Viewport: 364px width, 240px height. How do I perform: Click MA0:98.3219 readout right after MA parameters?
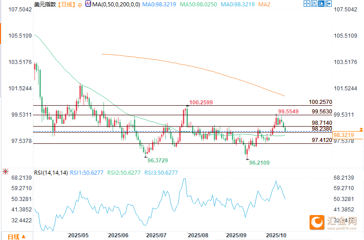pos(159,5)
